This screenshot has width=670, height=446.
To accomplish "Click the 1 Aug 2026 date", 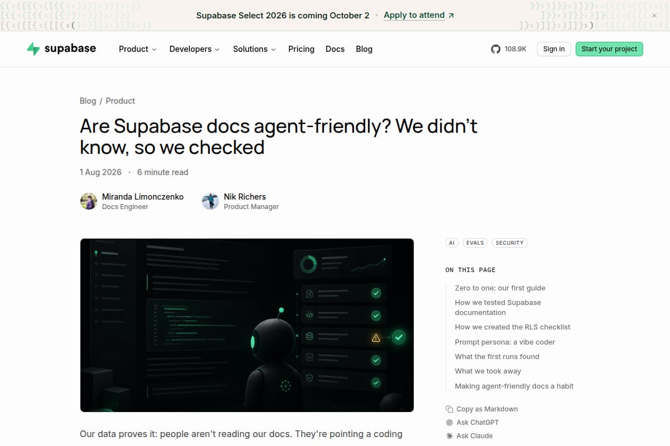I will click(x=100, y=172).
